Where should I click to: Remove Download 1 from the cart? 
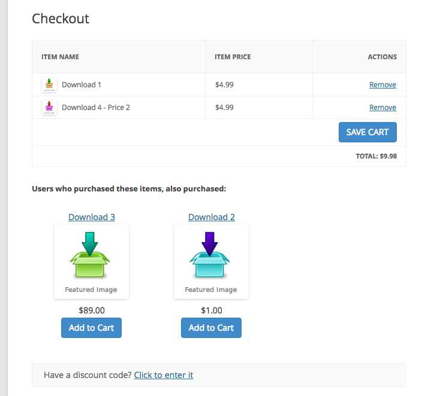tap(382, 85)
